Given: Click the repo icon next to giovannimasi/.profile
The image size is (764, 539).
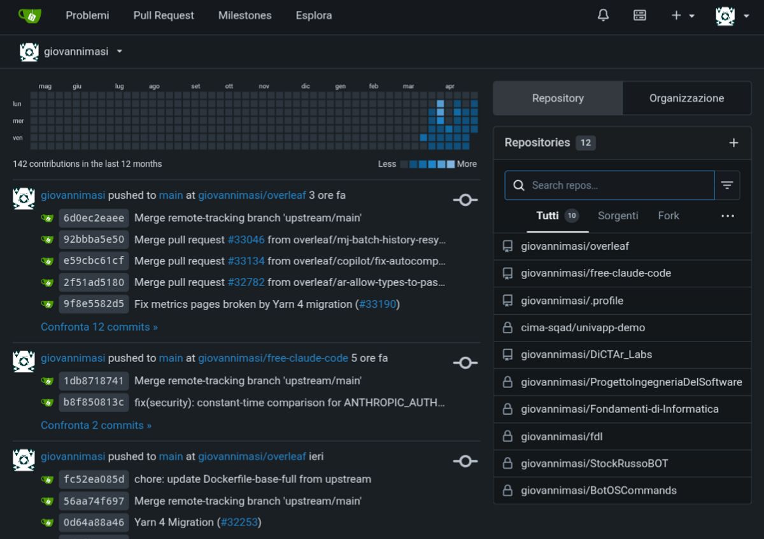Looking at the screenshot, I should (x=507, y=301).
